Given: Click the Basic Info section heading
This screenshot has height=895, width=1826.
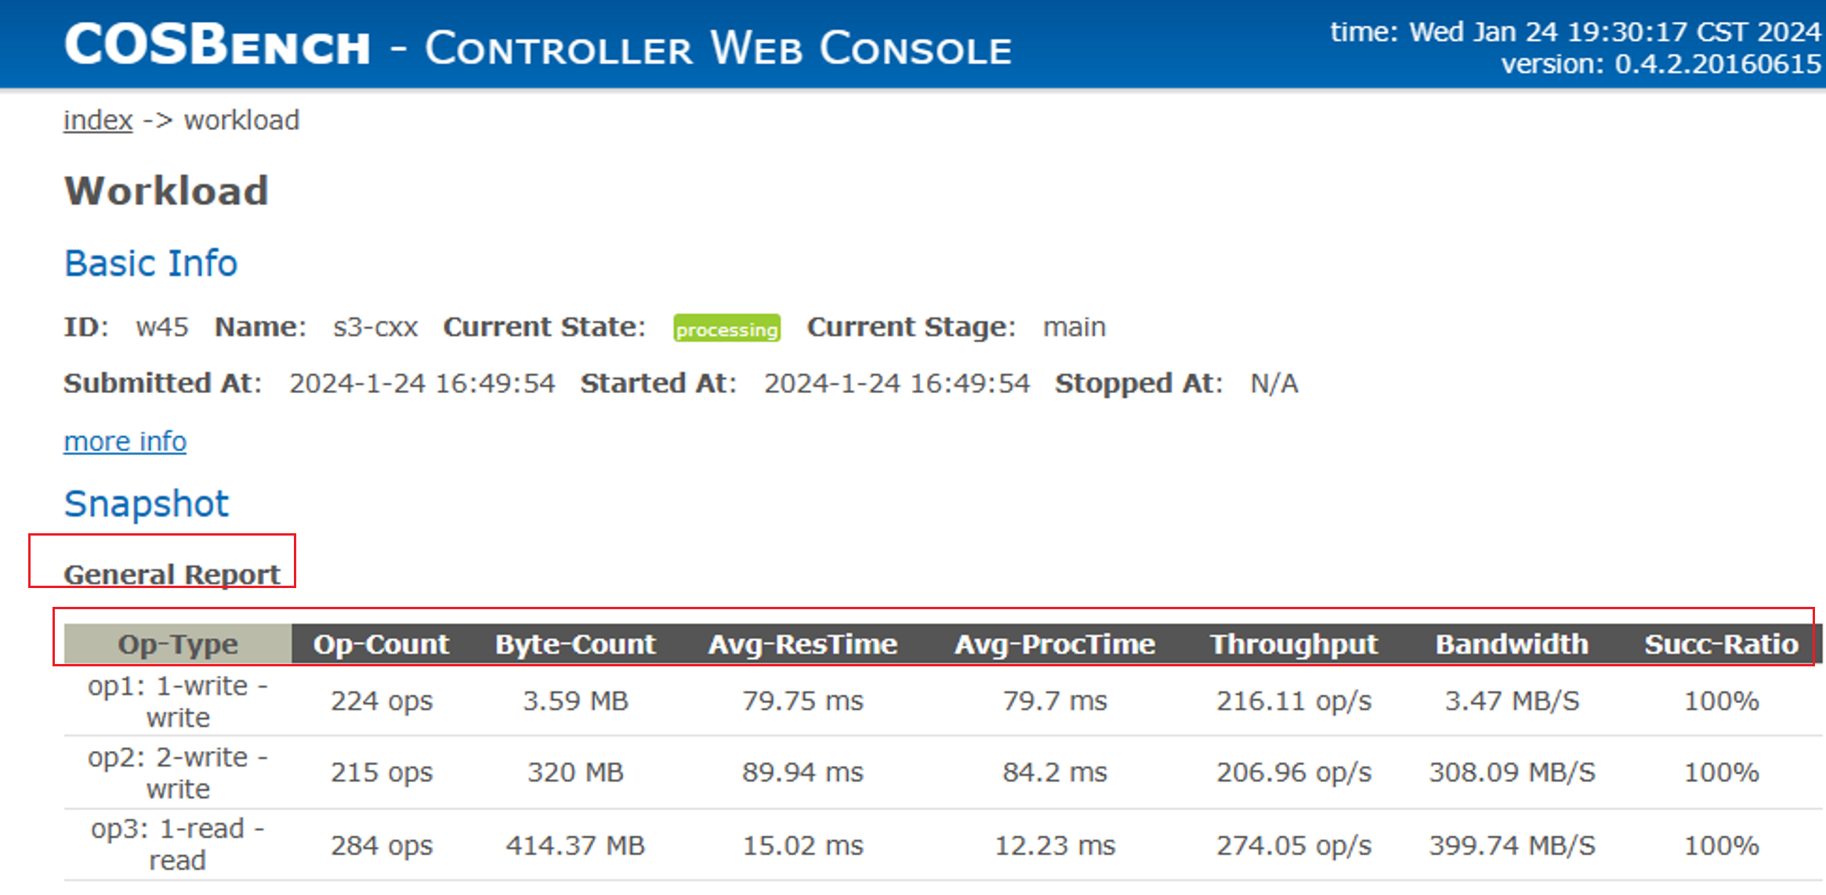Looking at the screenshot, I should [x=150, y=263].
